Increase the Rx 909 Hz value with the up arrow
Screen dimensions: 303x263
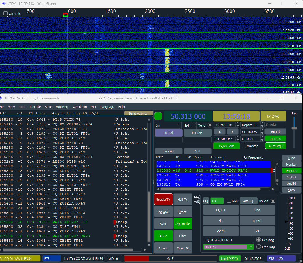(238, 137)
